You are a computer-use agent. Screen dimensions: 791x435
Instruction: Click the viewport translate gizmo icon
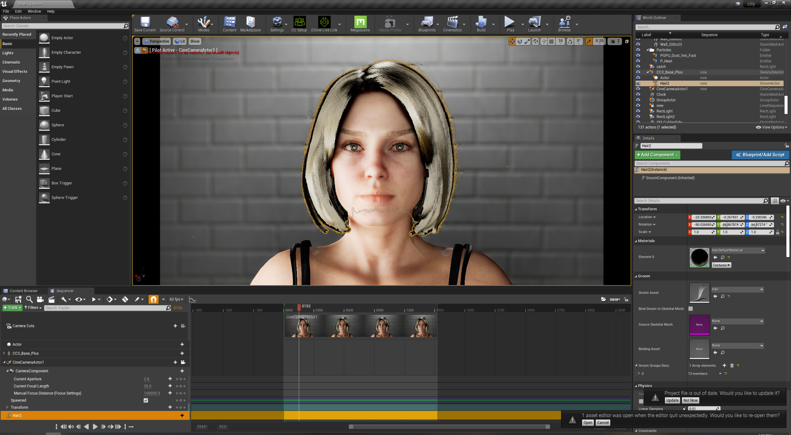(512, 41)
